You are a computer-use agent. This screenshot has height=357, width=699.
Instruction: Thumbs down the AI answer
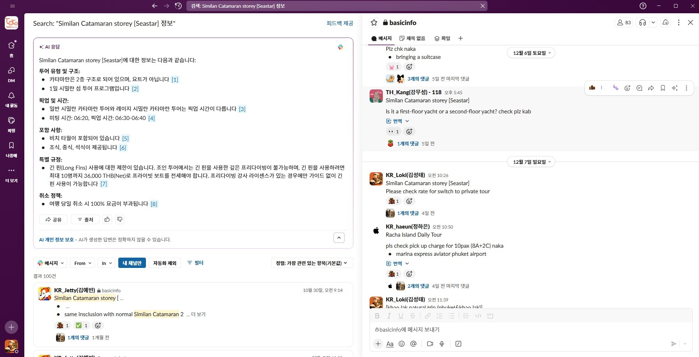point(120,219)
